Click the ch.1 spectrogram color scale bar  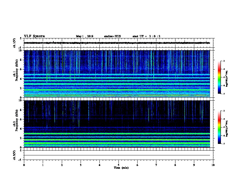coord(219,77)
